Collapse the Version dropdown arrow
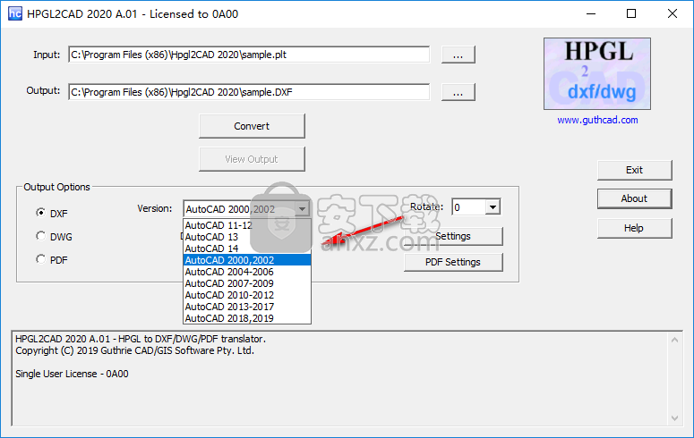Viewport: 694px width, 438px height. pos(303,208)
